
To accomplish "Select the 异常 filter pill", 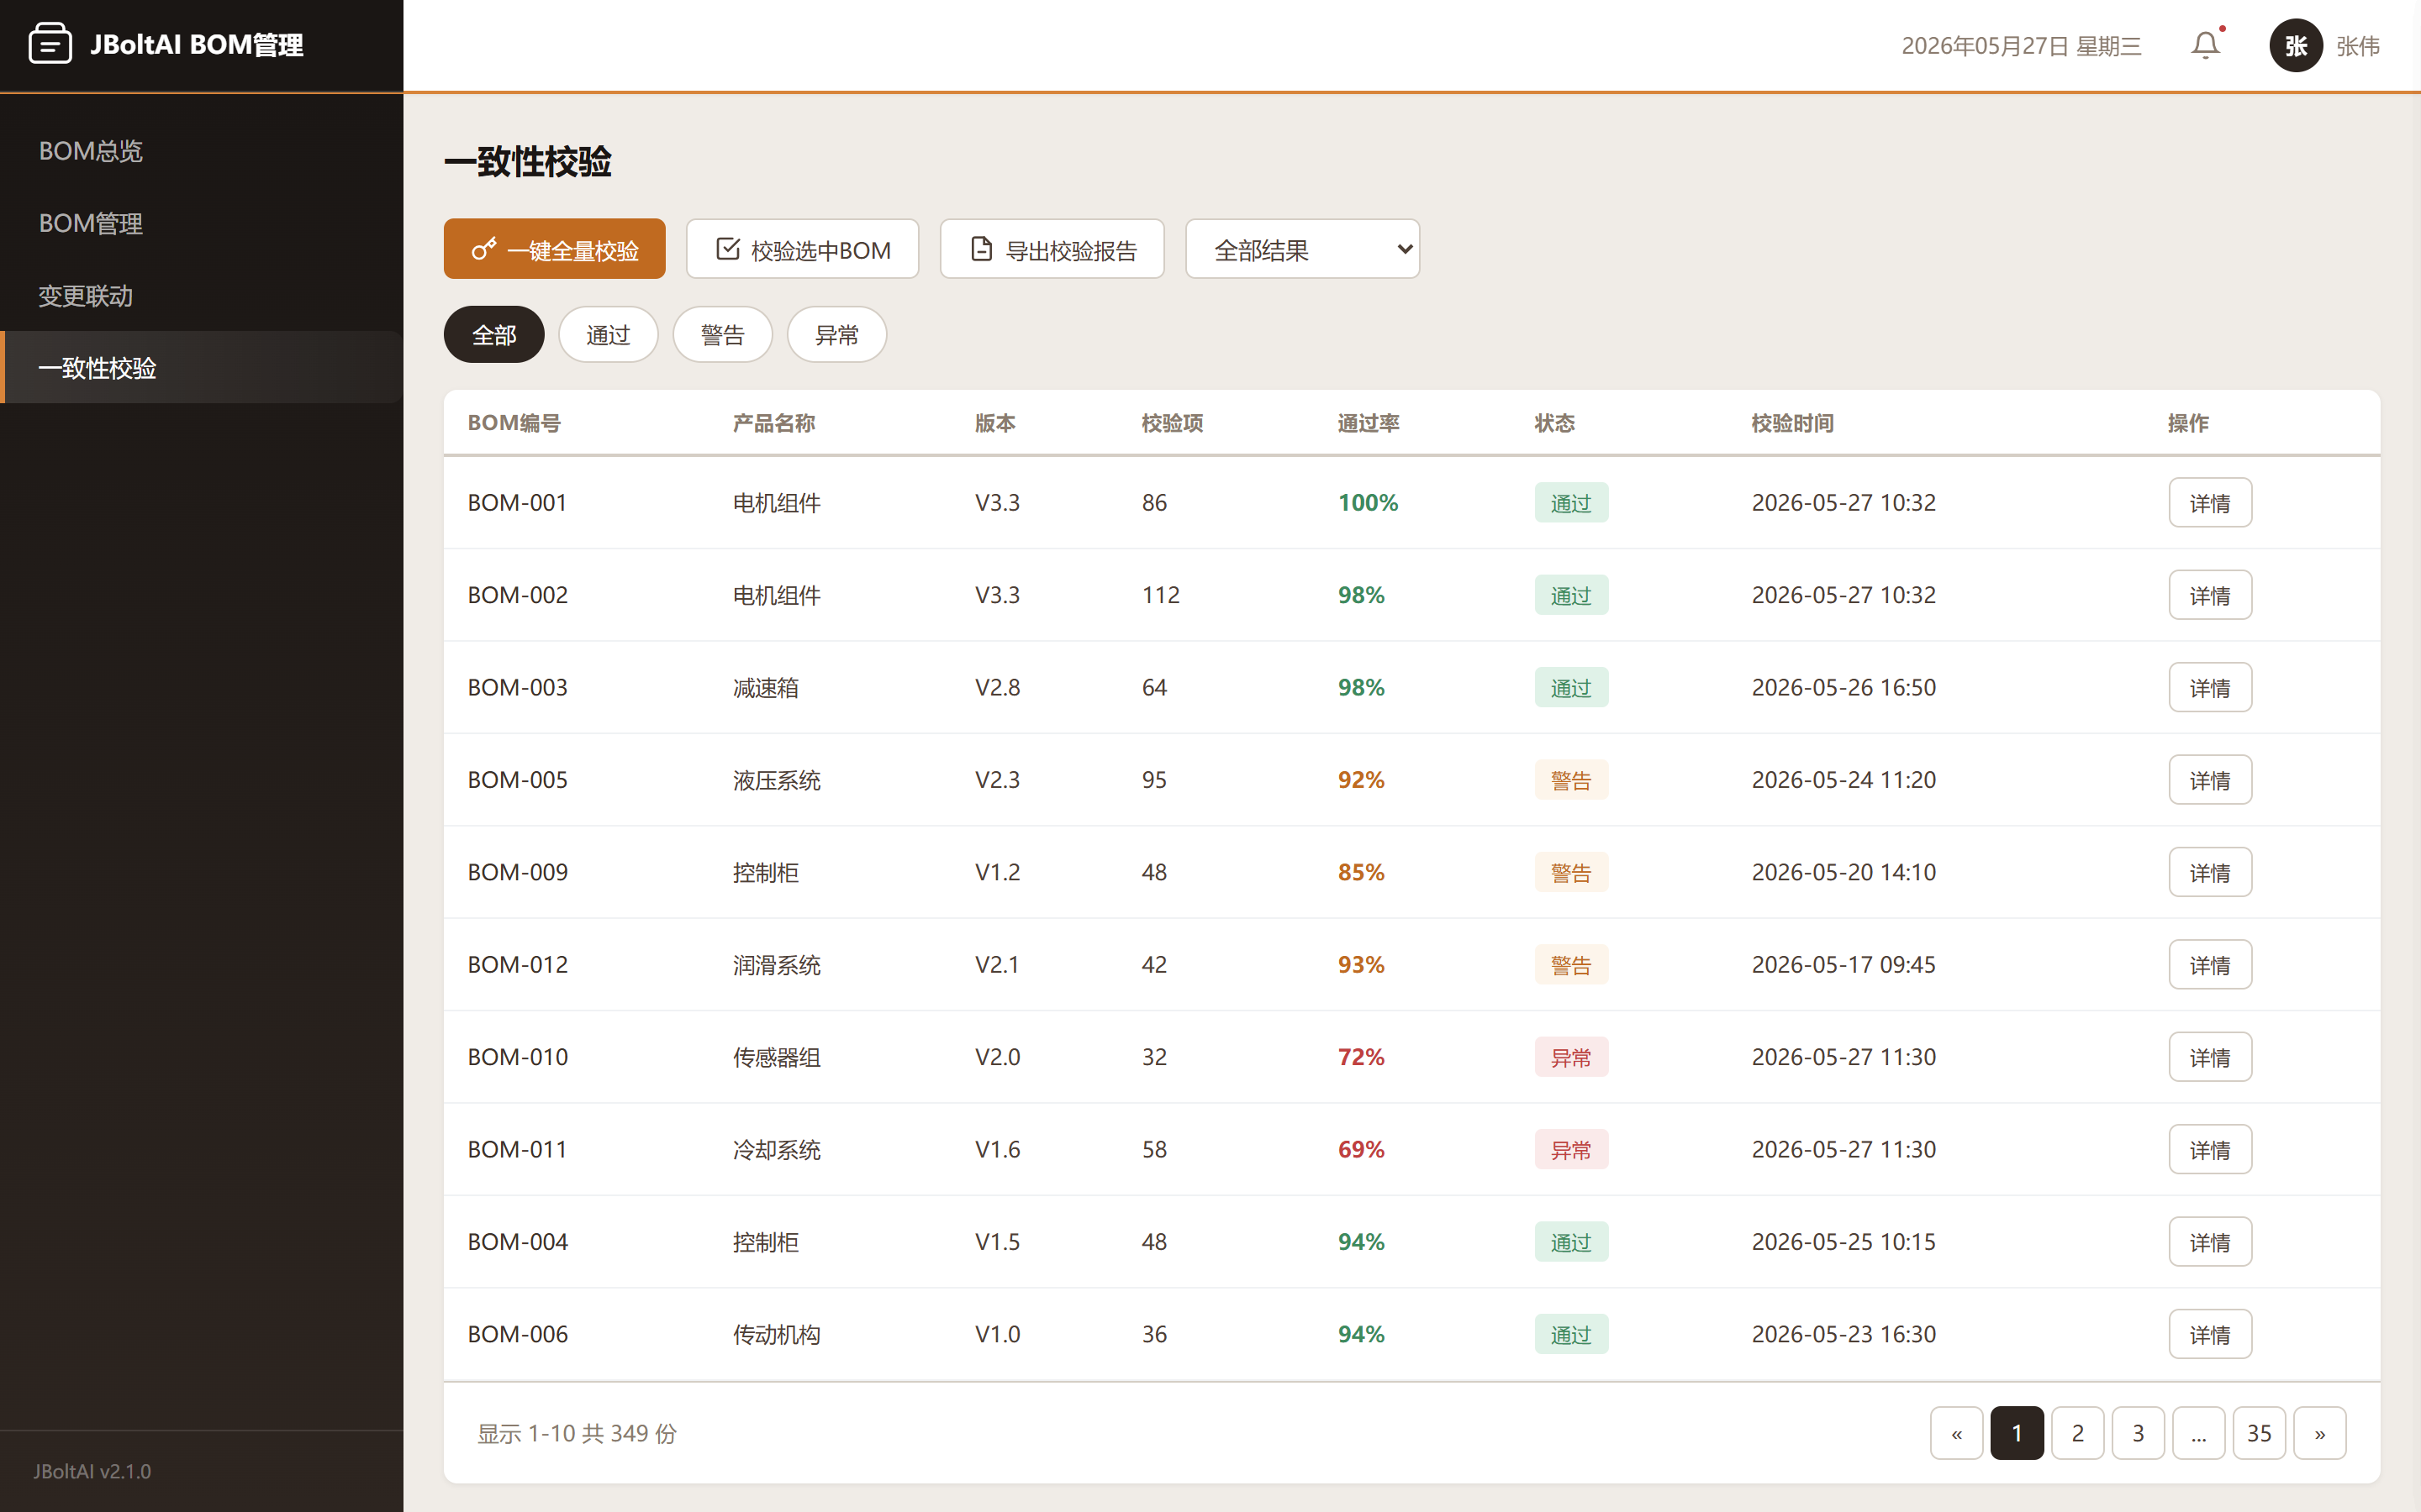I will pyautogui.click(x=836, y=335).
